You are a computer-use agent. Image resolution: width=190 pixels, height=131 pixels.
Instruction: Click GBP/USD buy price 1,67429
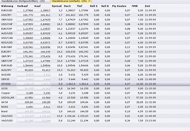click(42, 20)
